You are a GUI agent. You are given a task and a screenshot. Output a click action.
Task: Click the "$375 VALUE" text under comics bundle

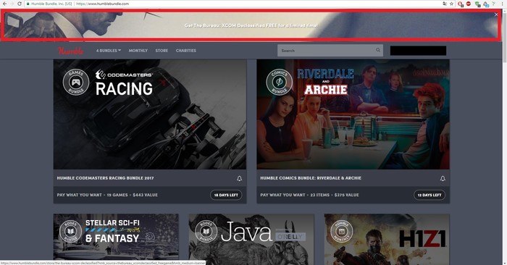click(x=347, y=195)
